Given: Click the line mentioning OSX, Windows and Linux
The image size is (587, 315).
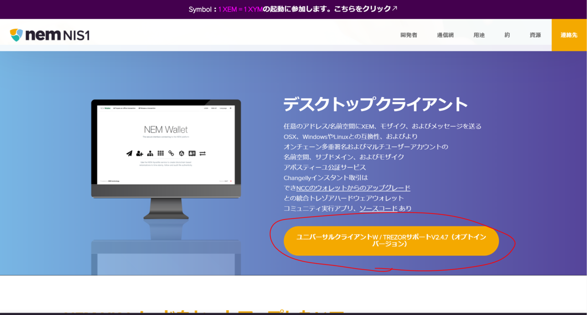Looking at the screenshot, I should point(351,136).
